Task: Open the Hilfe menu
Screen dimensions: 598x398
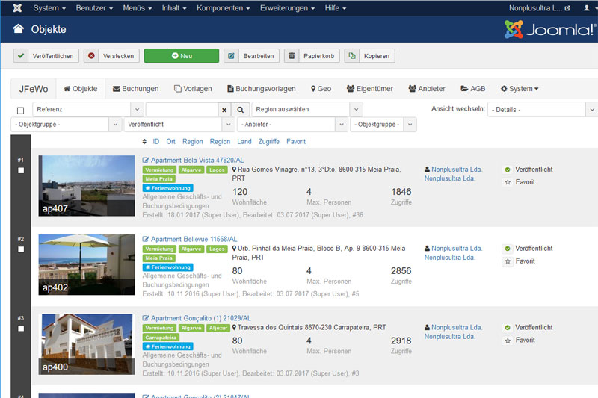Action: click(335, 8)
